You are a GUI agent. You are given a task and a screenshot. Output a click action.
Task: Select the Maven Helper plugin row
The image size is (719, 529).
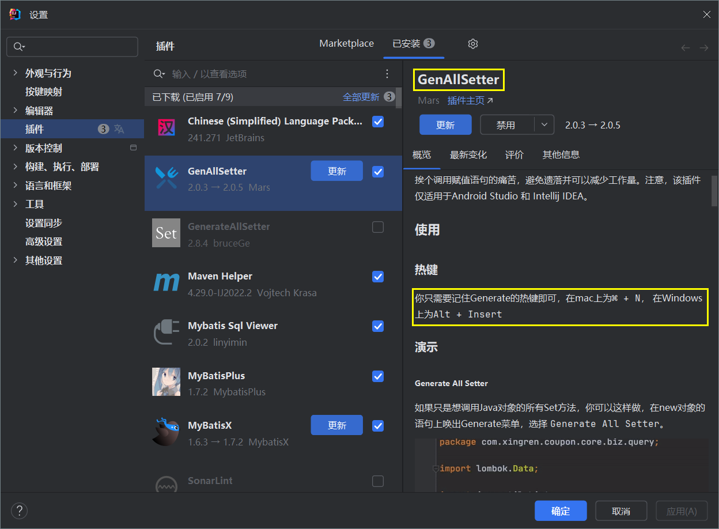tap(273, 284)
